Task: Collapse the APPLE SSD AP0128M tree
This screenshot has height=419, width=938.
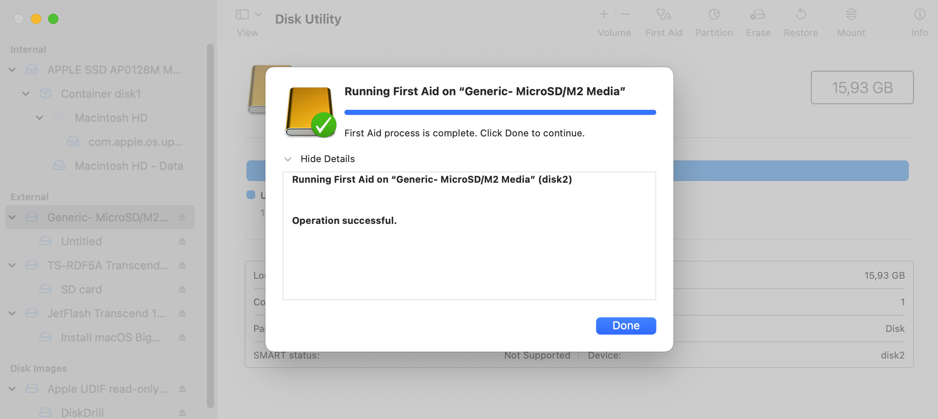Action: click(x=12, y=70)
